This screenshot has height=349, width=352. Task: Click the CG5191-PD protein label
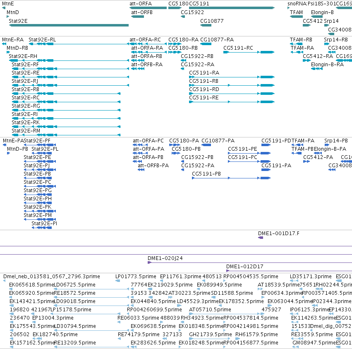(276, 141)
